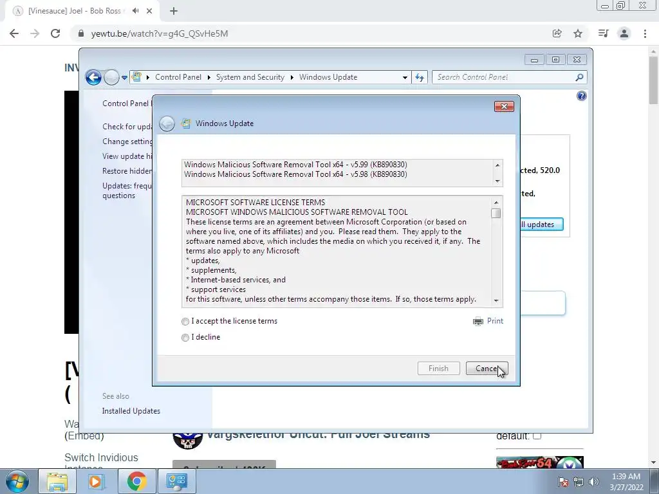The image size is (659, 494).
Task: Click license text scrollbar up arrow
Action: tap(496, 203)
